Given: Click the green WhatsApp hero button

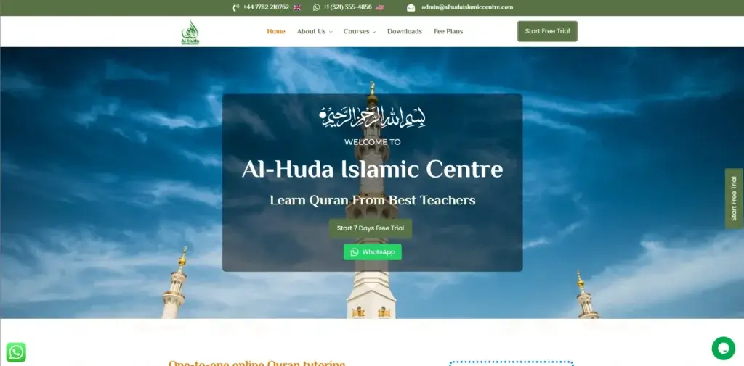Looking at the screenshot, I should [373, 252].
